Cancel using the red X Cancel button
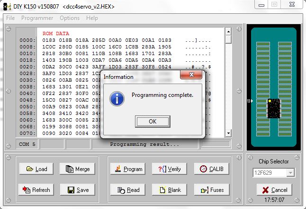Viewport: 306px width, 209px height. point(274,190)
